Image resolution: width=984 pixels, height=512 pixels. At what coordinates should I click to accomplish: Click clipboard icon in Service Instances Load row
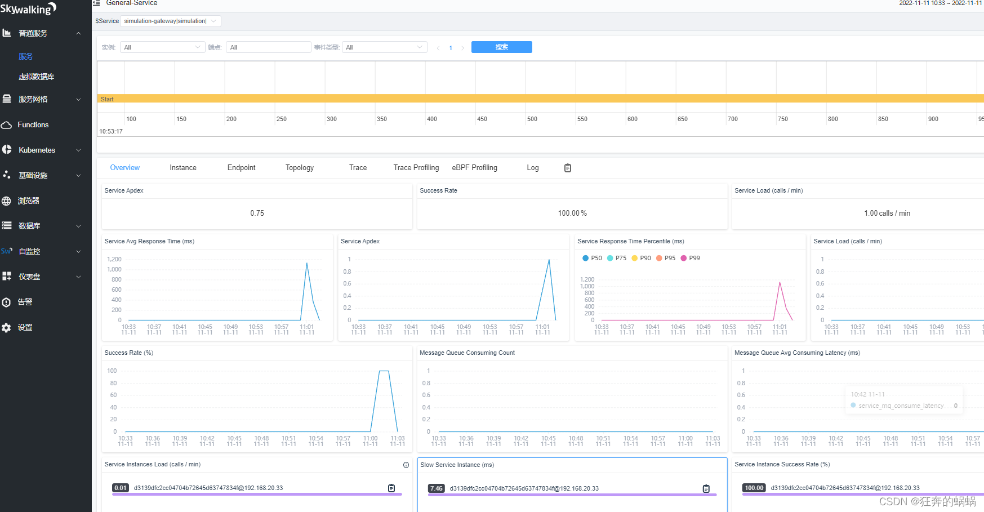pyautogui.click(x=391, y=488)
